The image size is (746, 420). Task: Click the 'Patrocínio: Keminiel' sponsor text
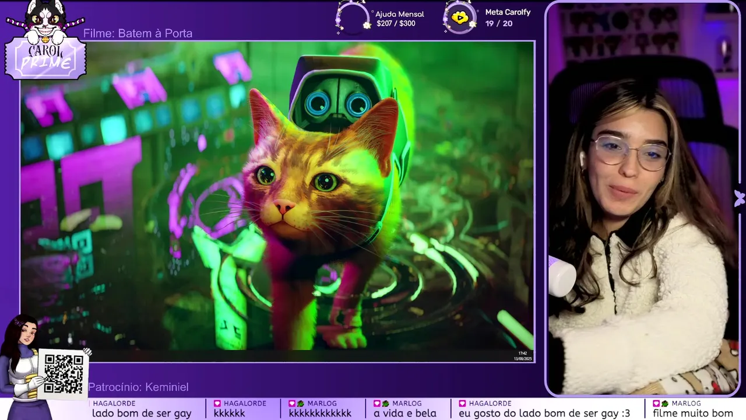[138, 387]
